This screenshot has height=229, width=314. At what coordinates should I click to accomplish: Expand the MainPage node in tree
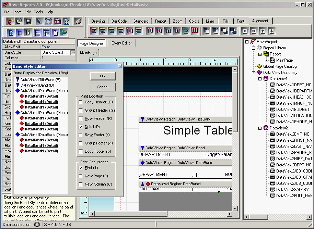pos(266,60)
